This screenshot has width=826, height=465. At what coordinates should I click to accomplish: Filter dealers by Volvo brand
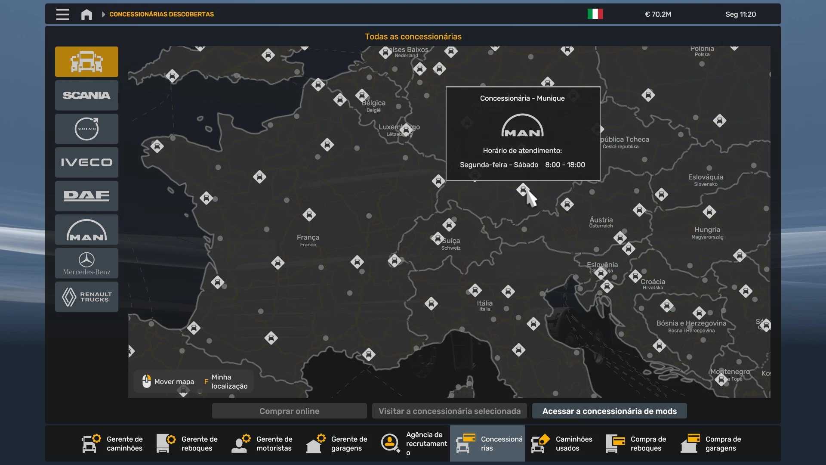pyautogui.click(x=86, y=129)
